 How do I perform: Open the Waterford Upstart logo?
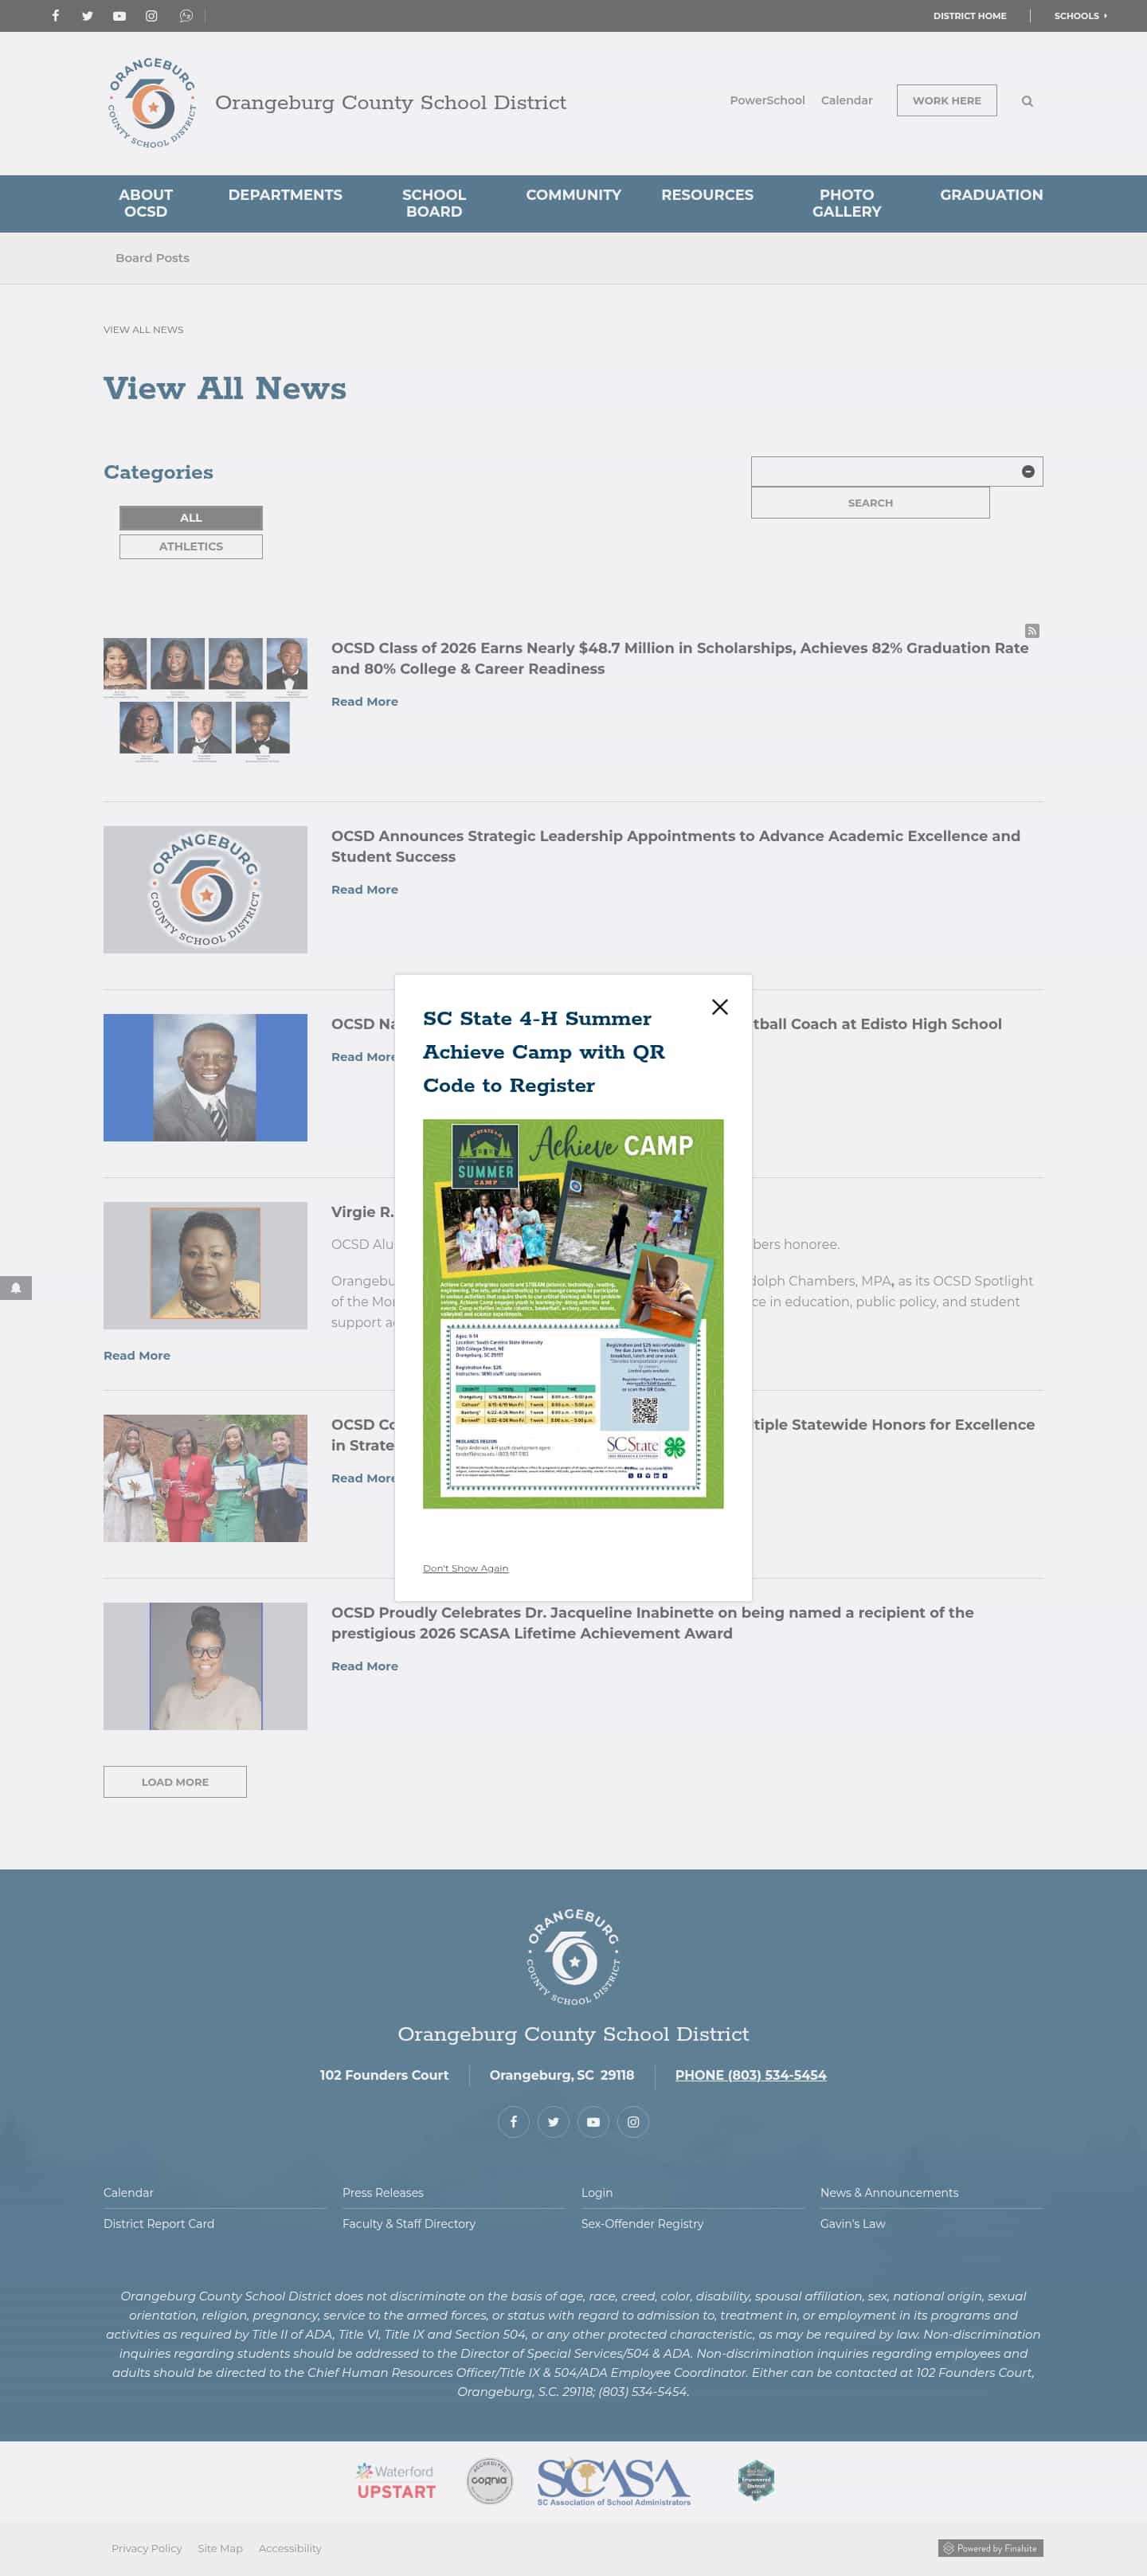[x=396, y=2481]
